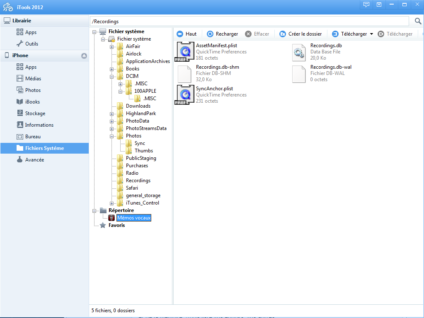Click the active Télécharger button
Image resolution: width=424 pixels, height=318 pixels.
pos(349,34)
